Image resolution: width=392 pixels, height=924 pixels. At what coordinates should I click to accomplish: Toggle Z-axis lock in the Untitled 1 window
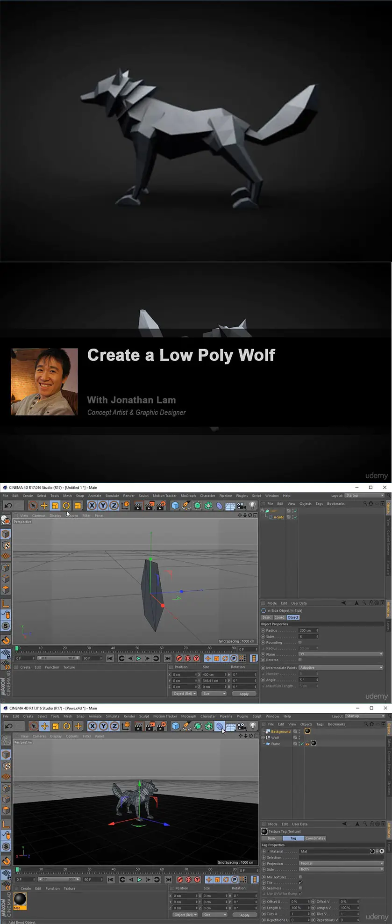click(x=114, y=505)
